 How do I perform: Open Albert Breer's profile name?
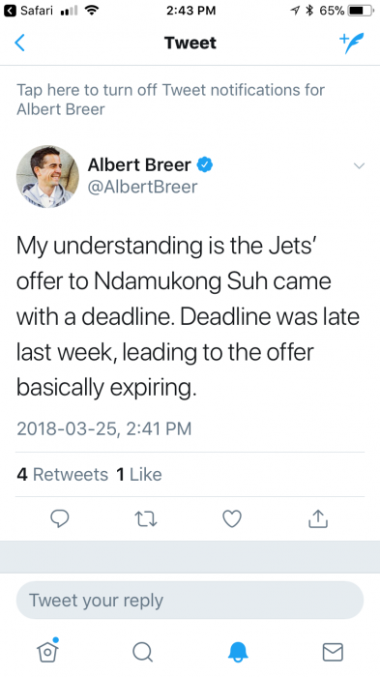[x=139, y=164]
